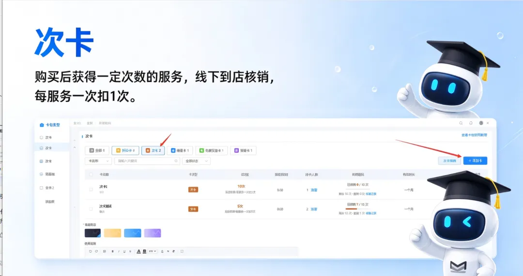
Task: Switch to the green-icon card tab
Action: (x=212, y=151)
